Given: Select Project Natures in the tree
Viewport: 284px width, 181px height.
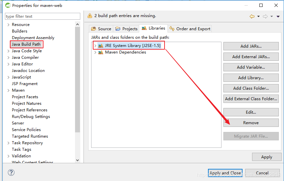Looking at the screenshot, I should coord(27,103).
